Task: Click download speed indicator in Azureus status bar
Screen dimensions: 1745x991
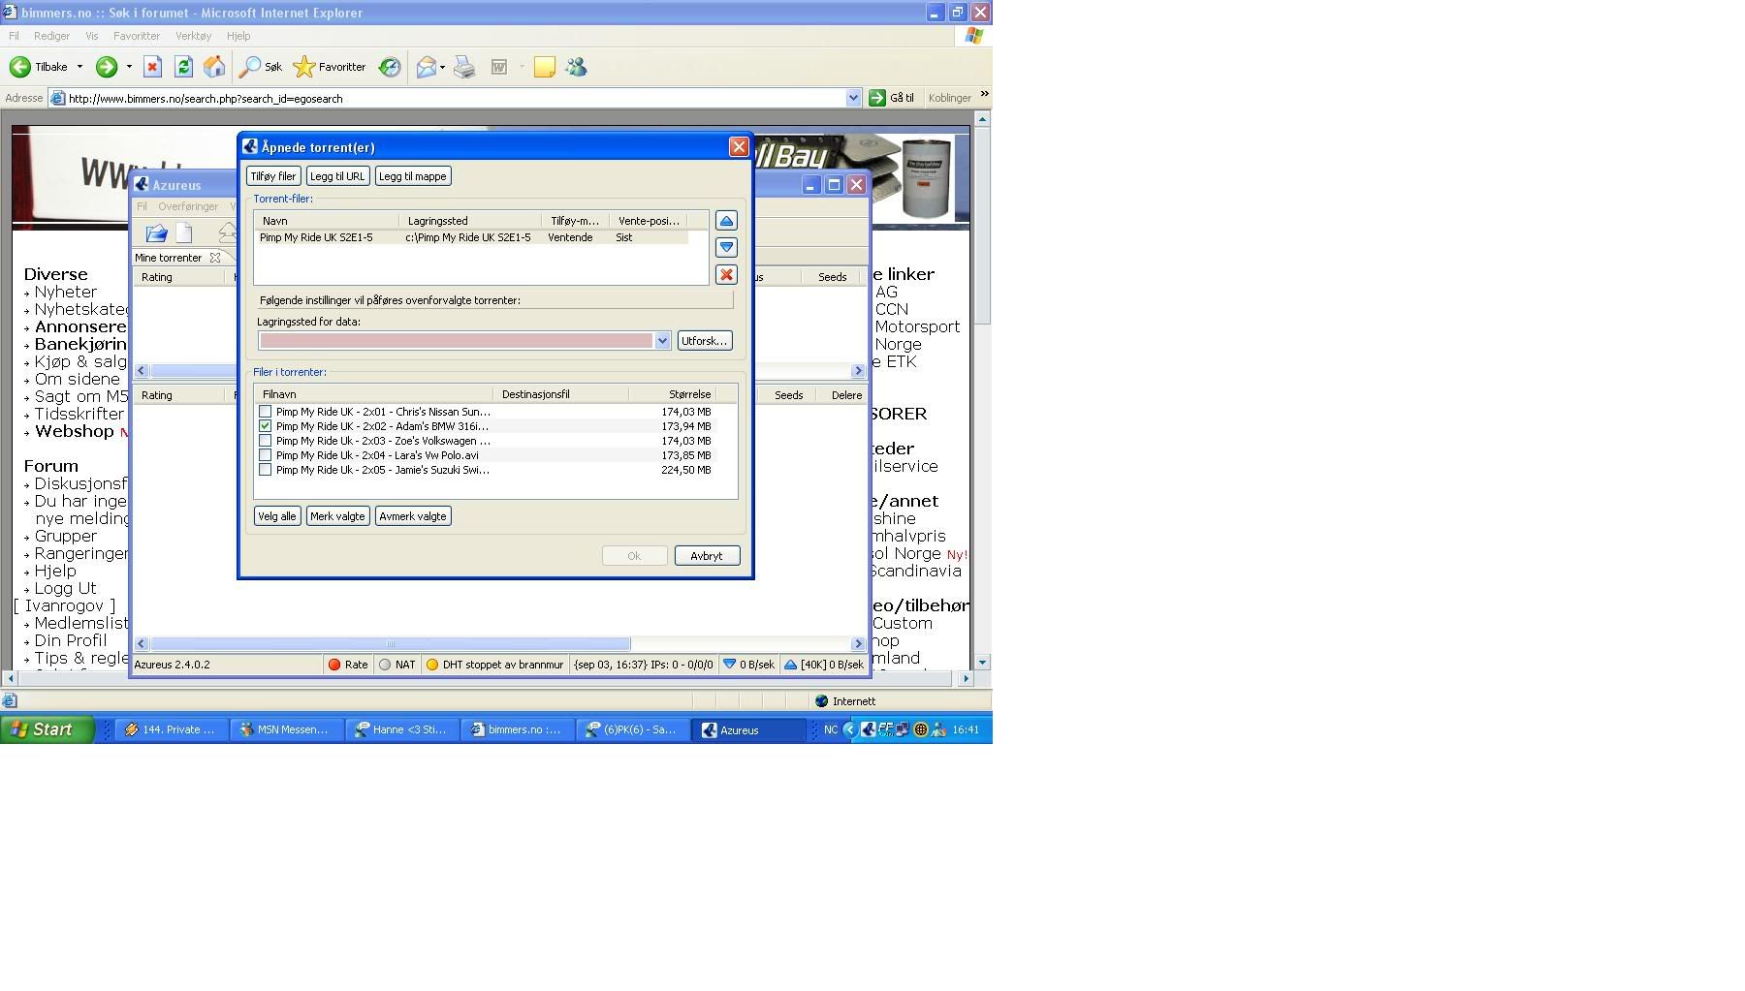Action: [749, 665]
